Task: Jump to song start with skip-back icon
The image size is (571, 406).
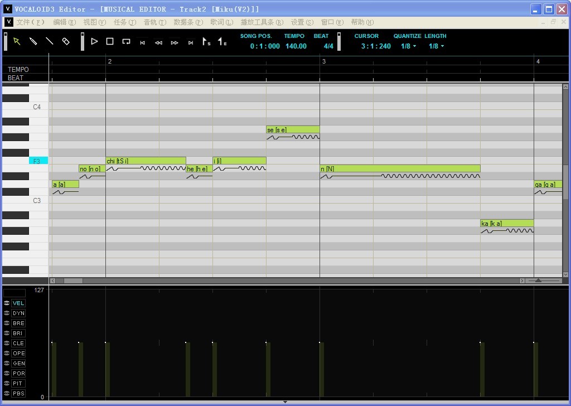Action: (142, 42)
